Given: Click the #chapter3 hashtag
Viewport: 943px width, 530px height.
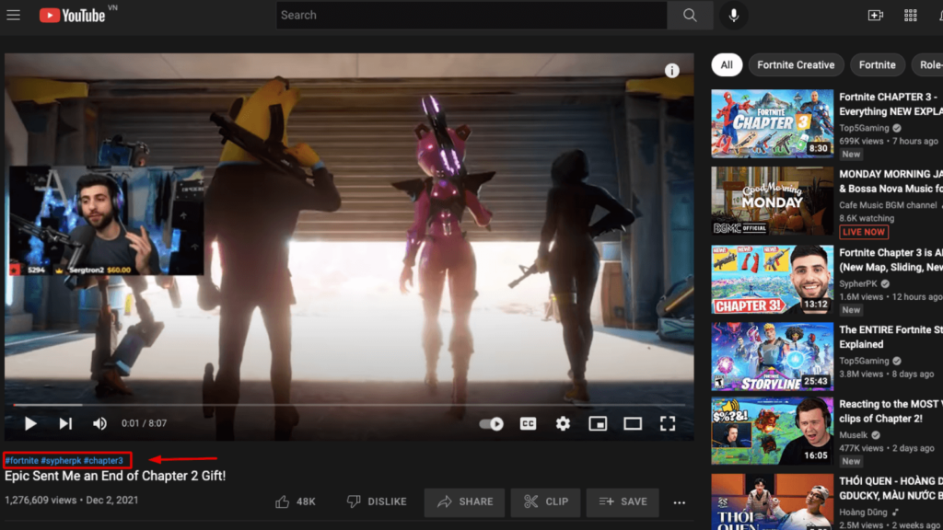Looking at the screenshot, I should point(103,461).
